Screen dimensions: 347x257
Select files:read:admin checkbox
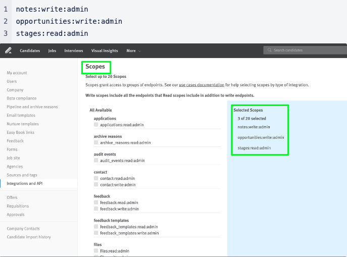coord(96,250)
